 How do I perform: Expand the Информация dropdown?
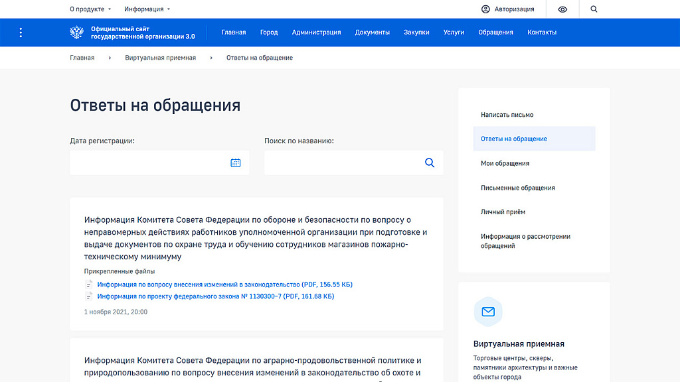(147, 9)
